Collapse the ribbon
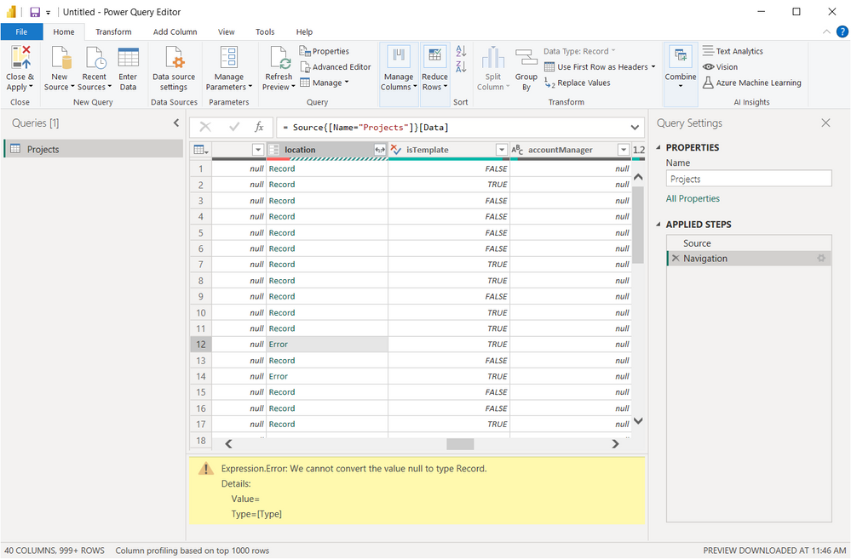This screenshot has width=851, height=559. click(826, 32)
